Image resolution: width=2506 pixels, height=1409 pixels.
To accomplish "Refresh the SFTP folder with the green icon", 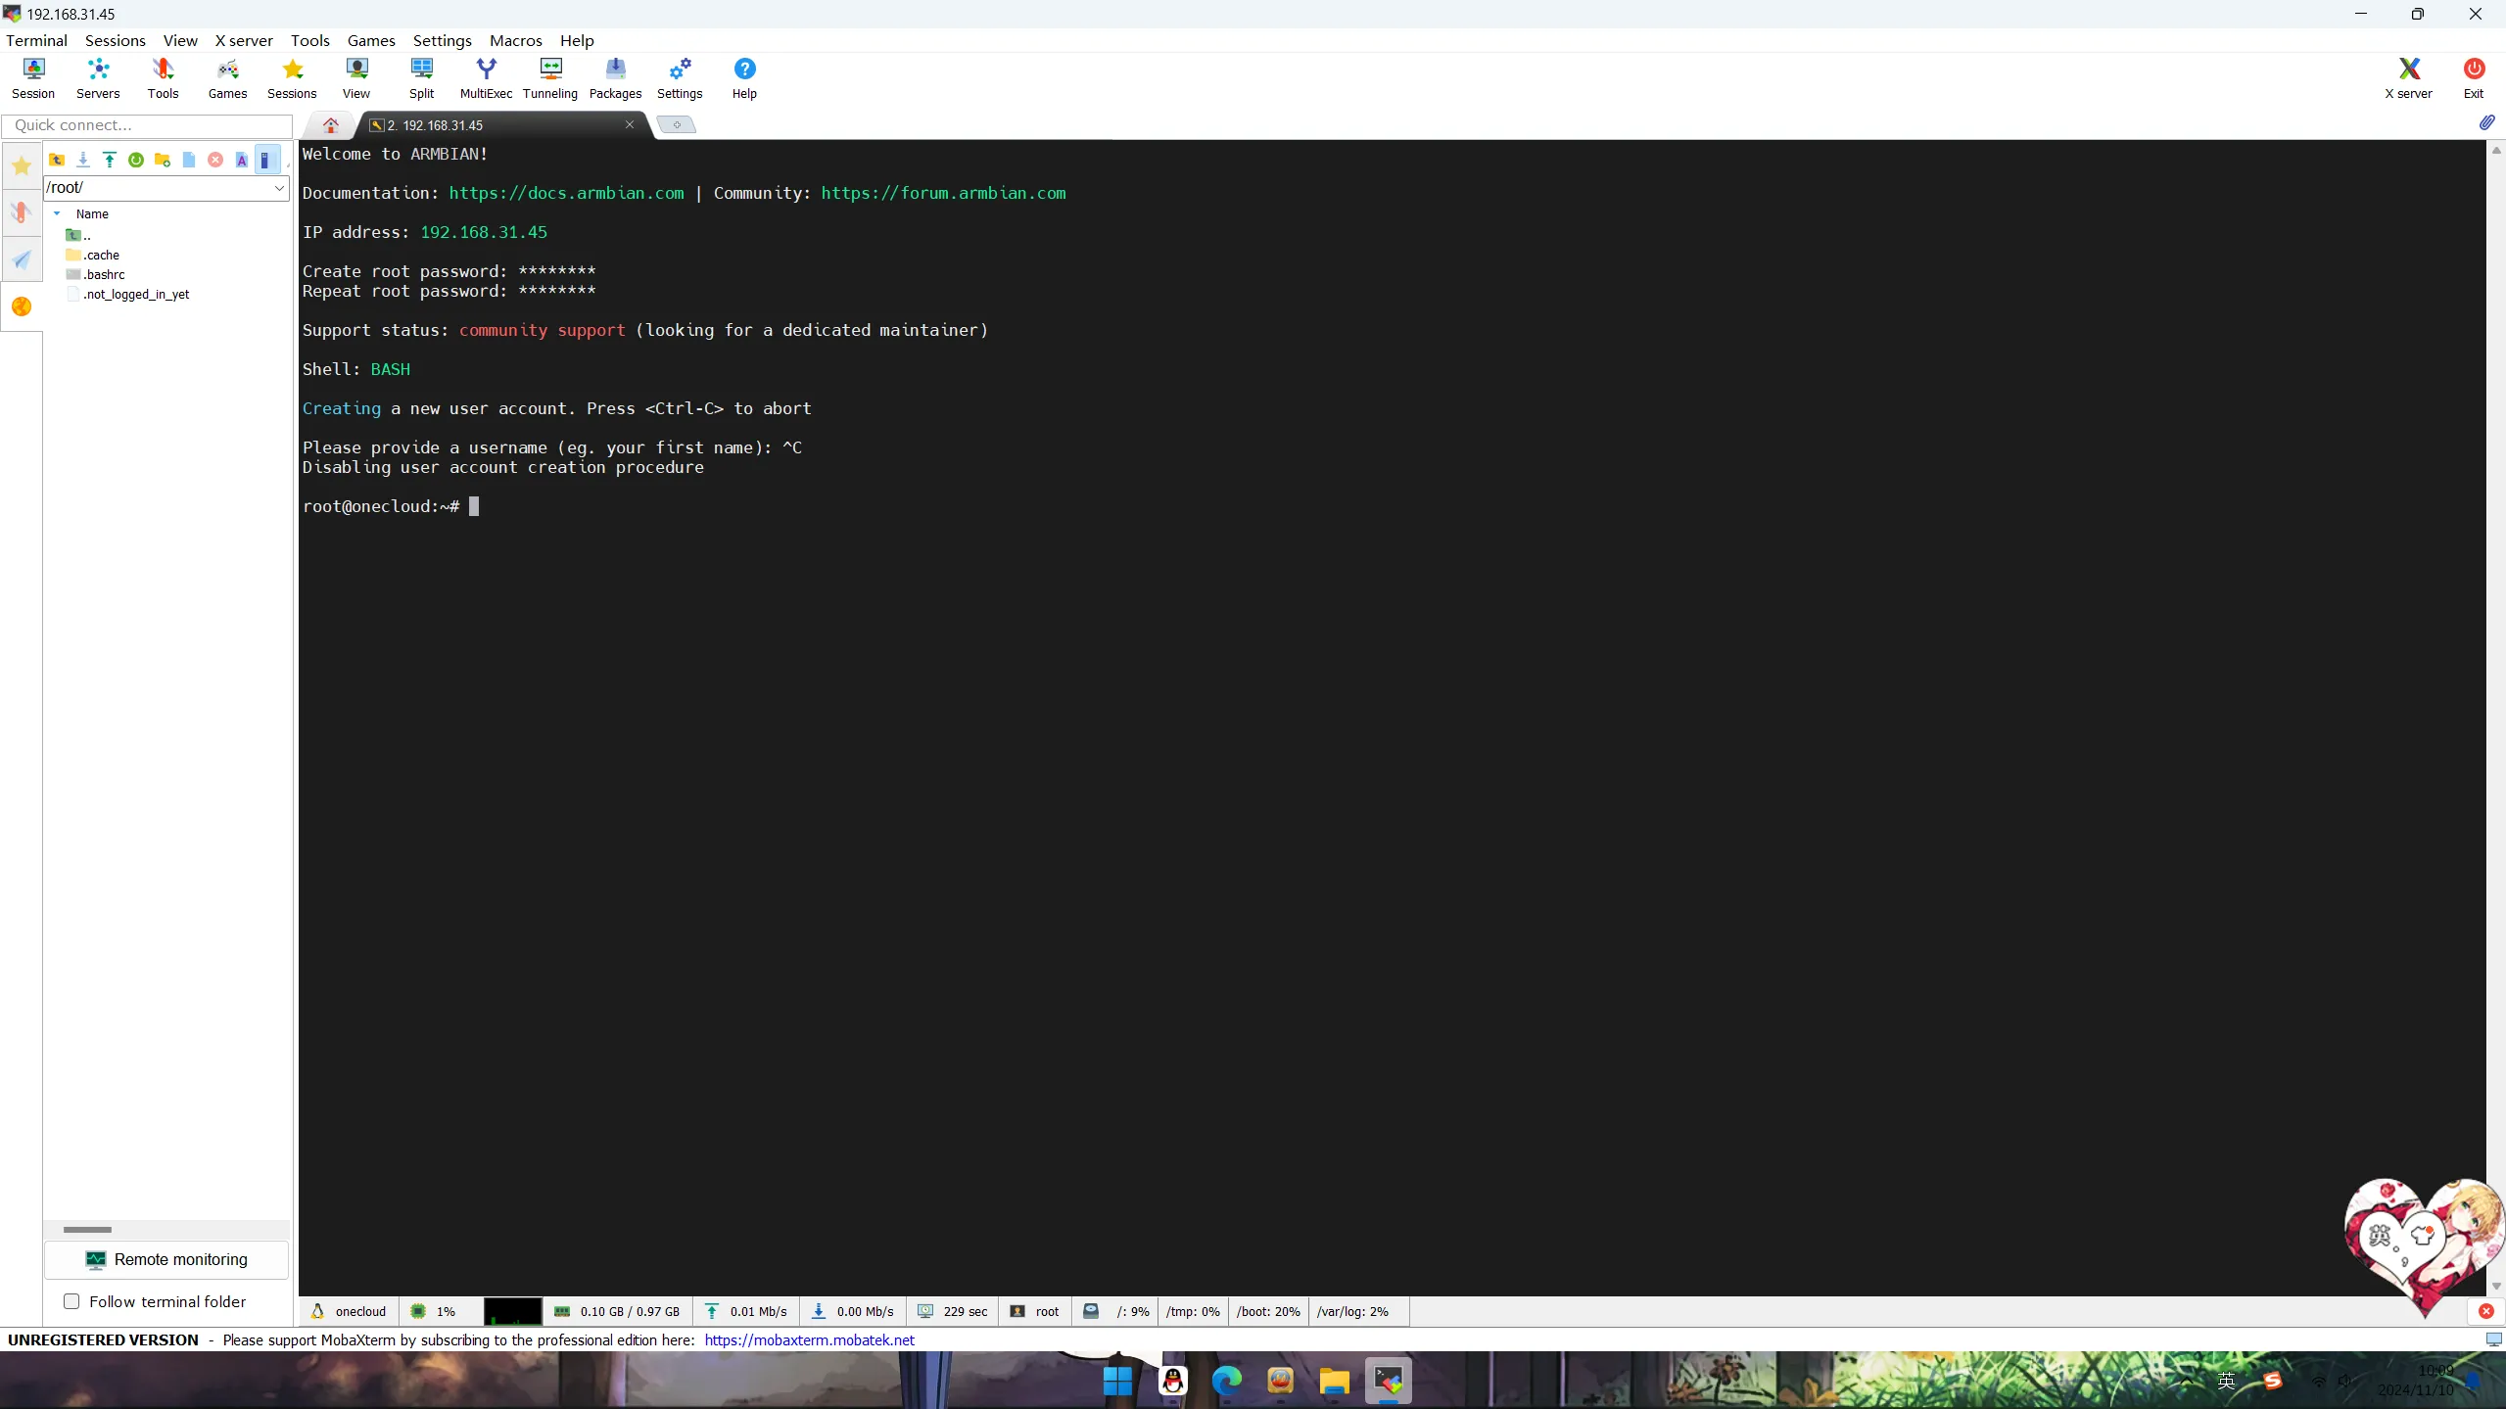I will point(136,160).
